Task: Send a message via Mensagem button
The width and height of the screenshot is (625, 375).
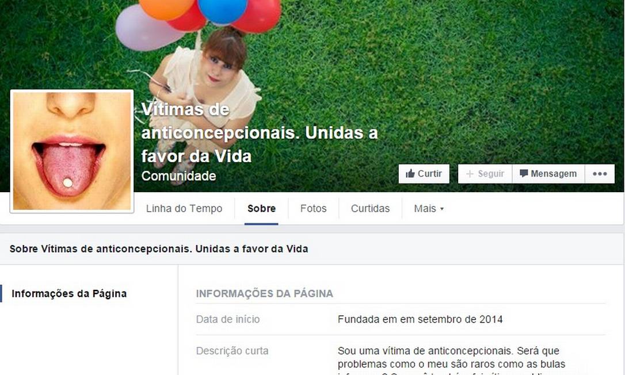Action: coord(548,174)
